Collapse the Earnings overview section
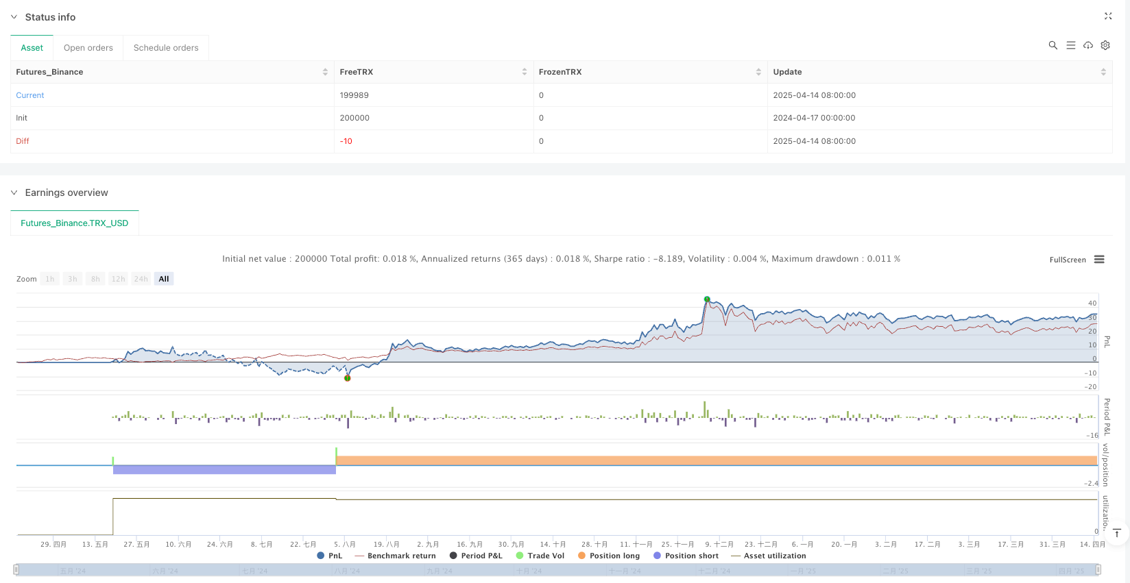This screenshot has height=583, width=1130. point(14,193)
